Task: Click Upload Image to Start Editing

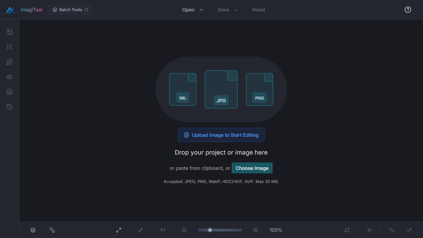Action: point(221,135)
